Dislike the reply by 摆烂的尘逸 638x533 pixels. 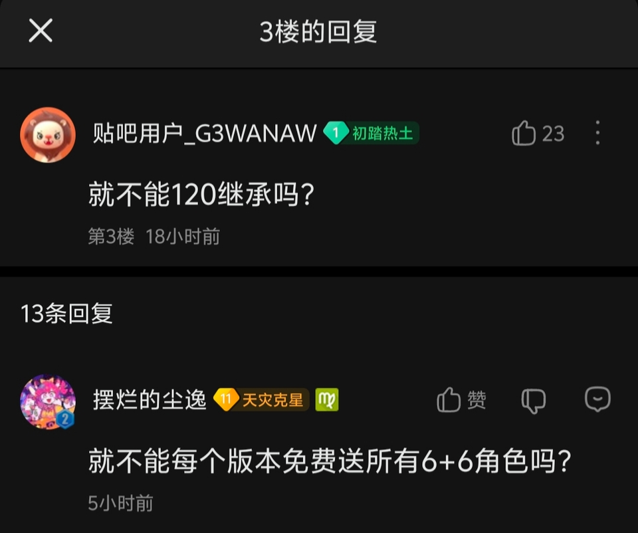click(534, 401)
